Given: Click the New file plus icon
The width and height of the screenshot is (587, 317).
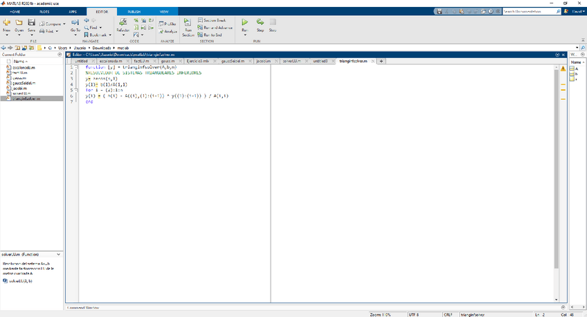Looking at the screenshot, I should (x=7, y=23).
